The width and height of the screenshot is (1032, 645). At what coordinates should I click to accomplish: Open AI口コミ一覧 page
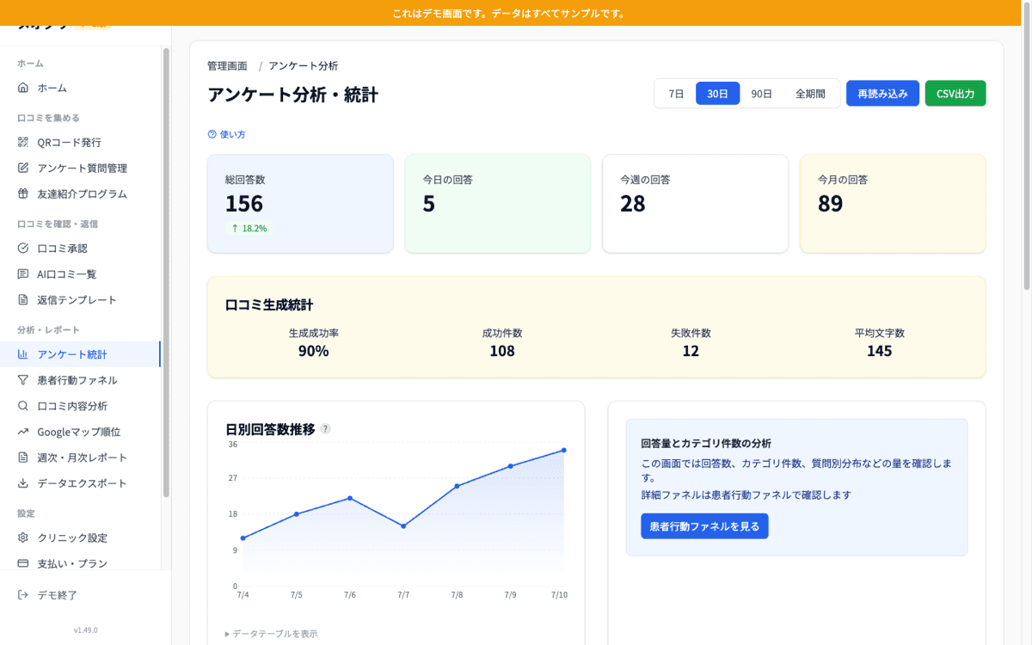click(80, 273)
